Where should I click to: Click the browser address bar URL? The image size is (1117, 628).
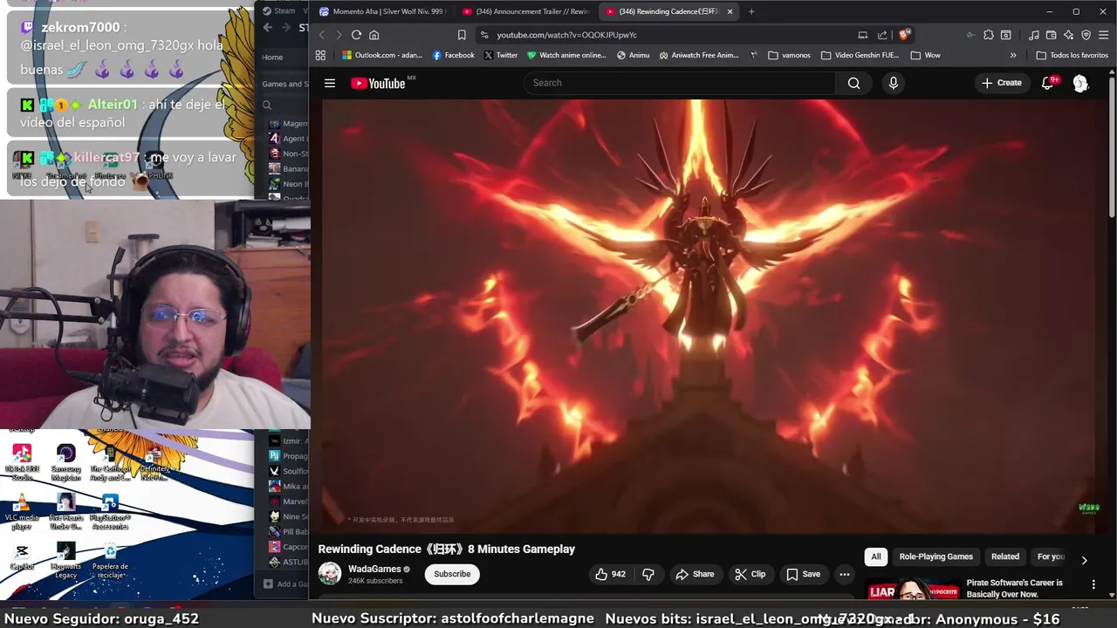coord(567,35)
